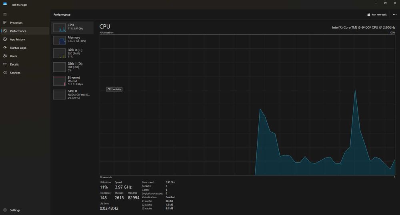
Task: Go to App history
Action: click(x=17, y=40)
